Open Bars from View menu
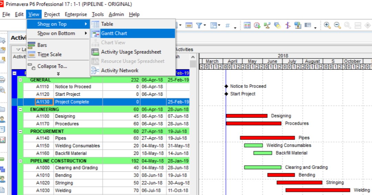 pos(58,45)
